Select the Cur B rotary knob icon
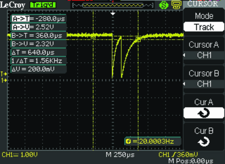 coord(204,141)
